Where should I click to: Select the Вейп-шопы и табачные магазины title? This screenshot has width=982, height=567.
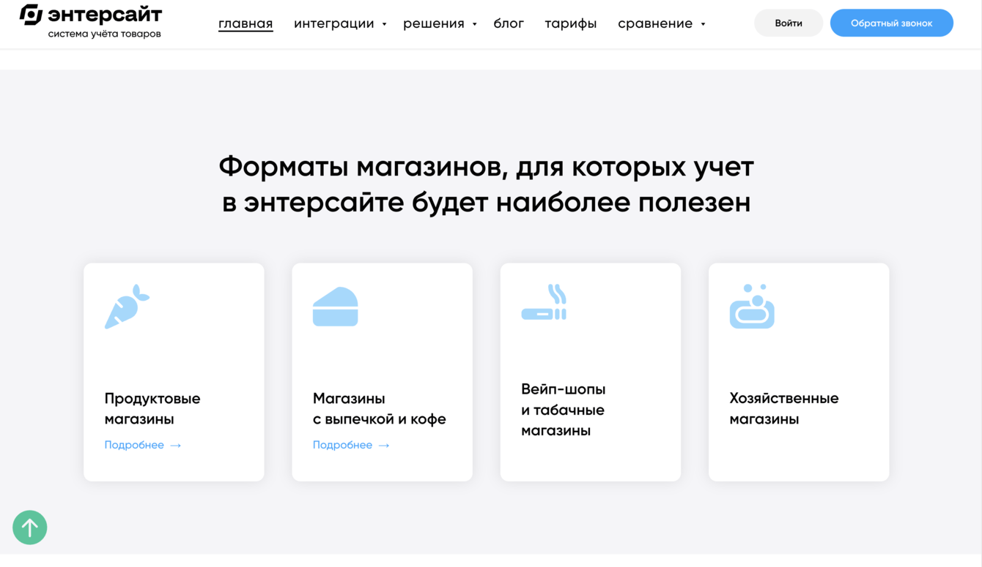pyautogui.click(x=564, y=410)
